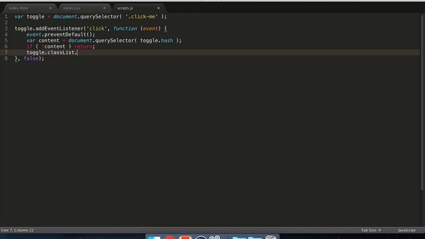Screen dimensions: 425x239
Task: Click the unsaved dot on scripts.js tab
Action: (159, 8)
